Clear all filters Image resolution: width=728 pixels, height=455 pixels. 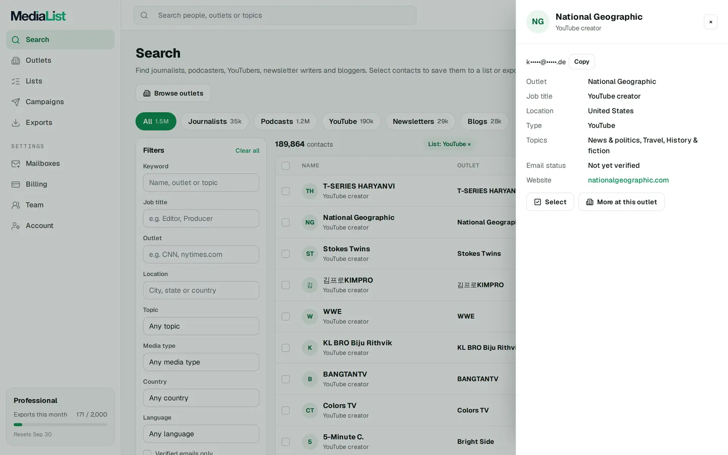(x=247, y=151)
